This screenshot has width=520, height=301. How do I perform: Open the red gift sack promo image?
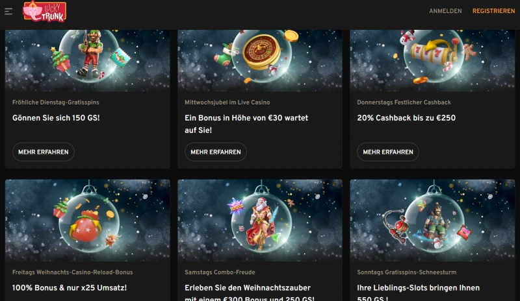pyautogui.click(x=88, y=221)
